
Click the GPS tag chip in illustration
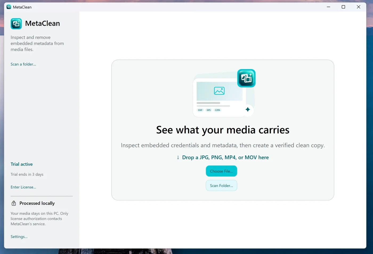pyautogui.click(x=209, y=110)
